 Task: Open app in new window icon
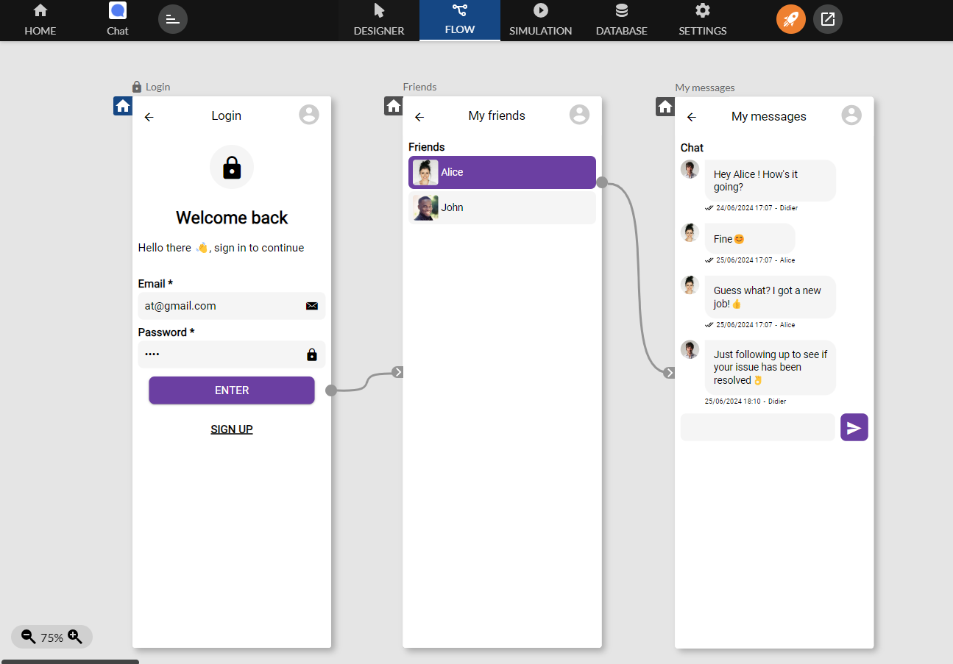(x=828, y=19)
